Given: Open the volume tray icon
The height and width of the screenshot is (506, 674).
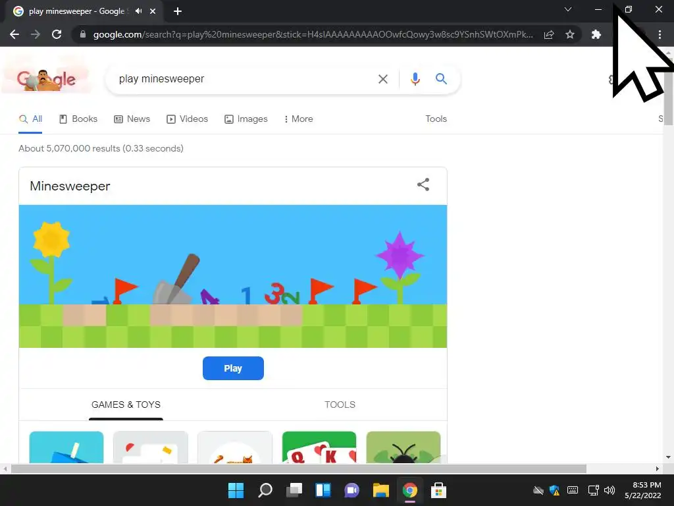Looking at the screenshot, I should (x=609, y=490).
